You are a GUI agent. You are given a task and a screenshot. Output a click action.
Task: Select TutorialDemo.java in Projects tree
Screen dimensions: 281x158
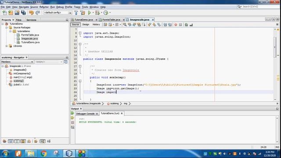[30, 42]
